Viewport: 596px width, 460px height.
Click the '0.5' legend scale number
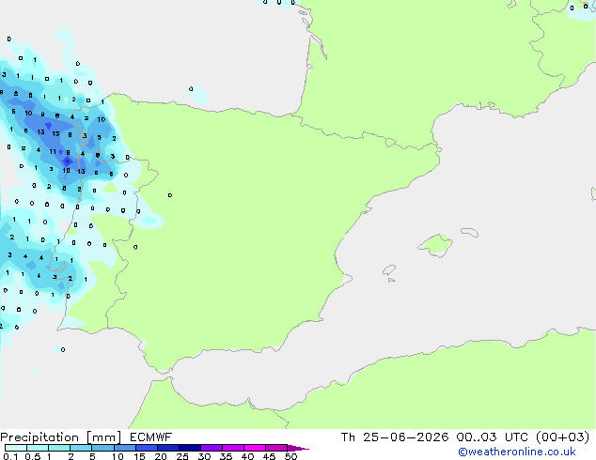[32, 456]
